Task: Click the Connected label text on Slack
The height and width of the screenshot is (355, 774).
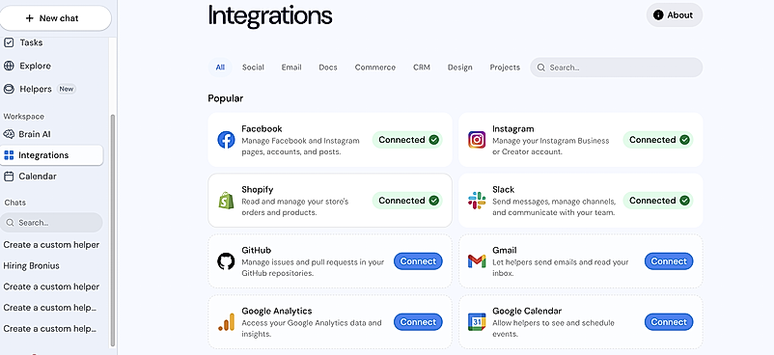Action: [x=652, y=201]
